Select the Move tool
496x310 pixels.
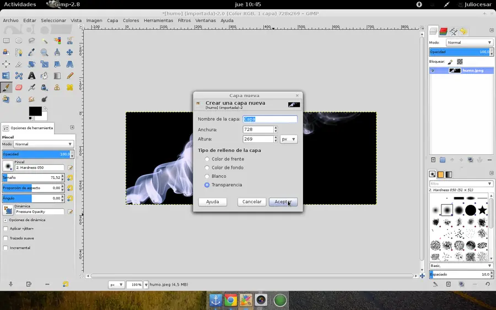[x=70, y=52]
